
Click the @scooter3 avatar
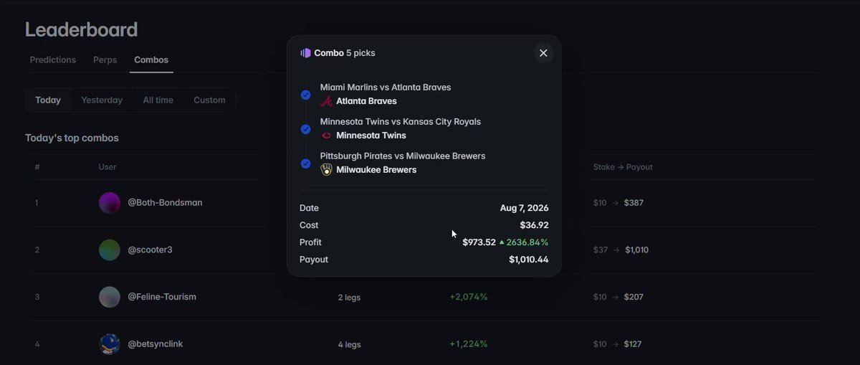click(x=110, y=250)
